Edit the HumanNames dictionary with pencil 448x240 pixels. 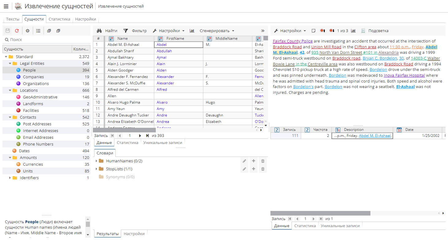coord(244,161)
